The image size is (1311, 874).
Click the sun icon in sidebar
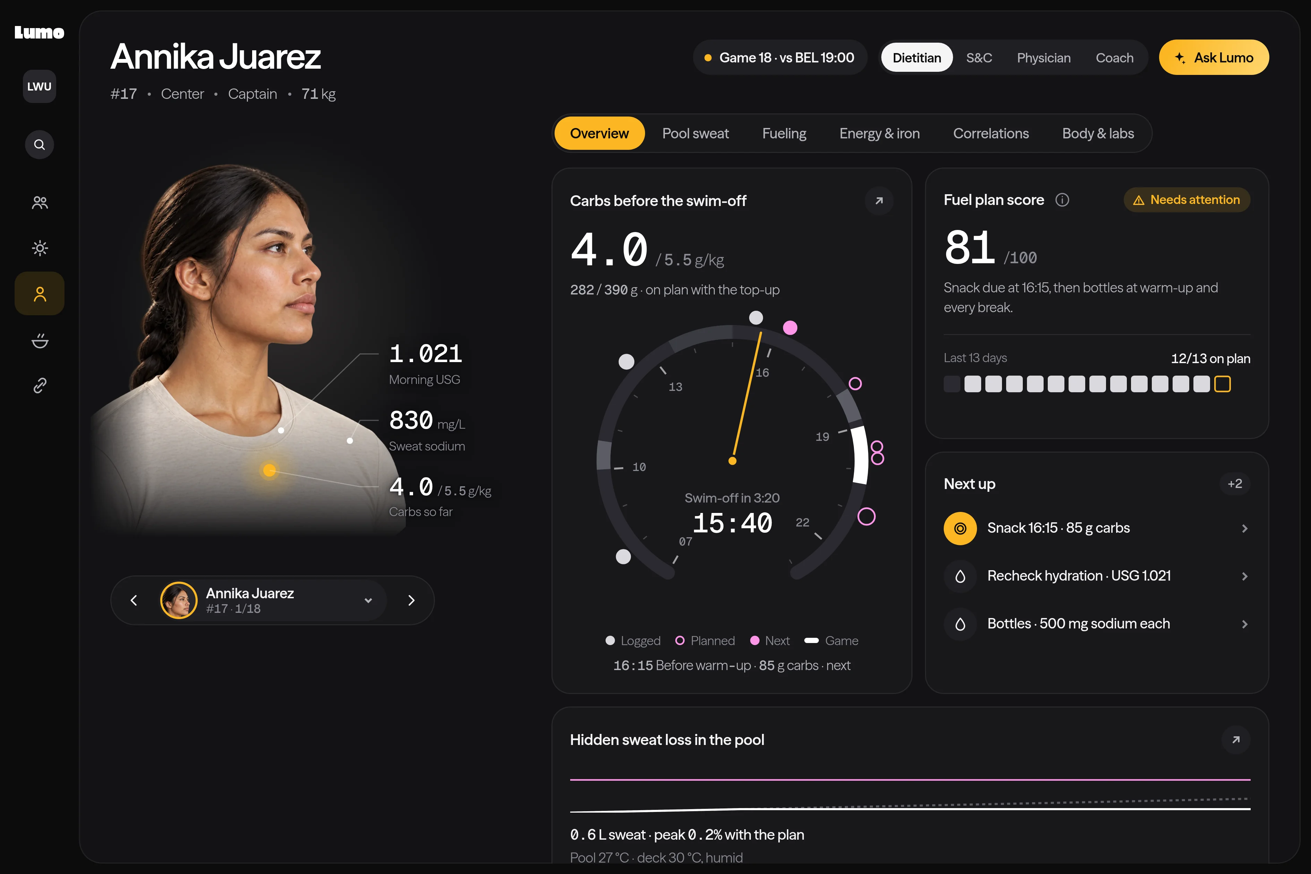[x=40, y=248]
